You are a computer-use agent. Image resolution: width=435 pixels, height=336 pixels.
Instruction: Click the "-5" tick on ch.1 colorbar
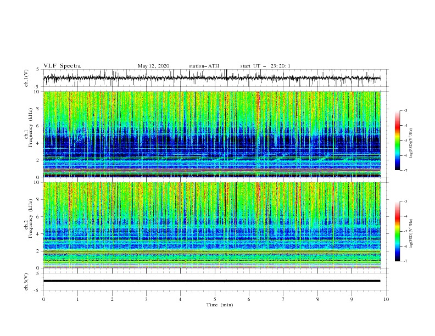coord(405,141)
